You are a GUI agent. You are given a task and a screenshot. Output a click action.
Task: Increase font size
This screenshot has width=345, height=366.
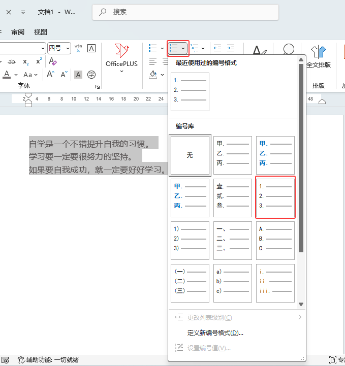click(x=50, y=75)
